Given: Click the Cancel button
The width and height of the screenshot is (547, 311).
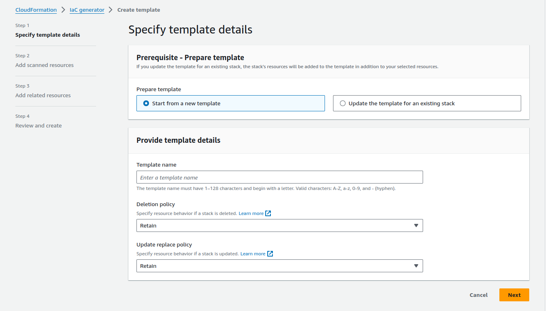Looking at the screenshot, I should coord(478,295).
